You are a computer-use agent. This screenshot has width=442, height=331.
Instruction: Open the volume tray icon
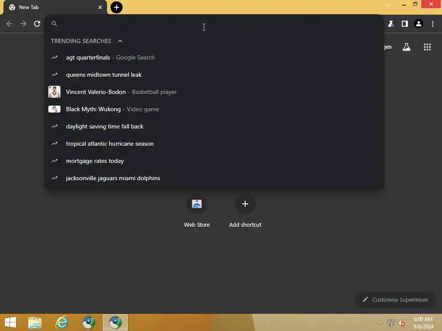[x=401, y=323]
